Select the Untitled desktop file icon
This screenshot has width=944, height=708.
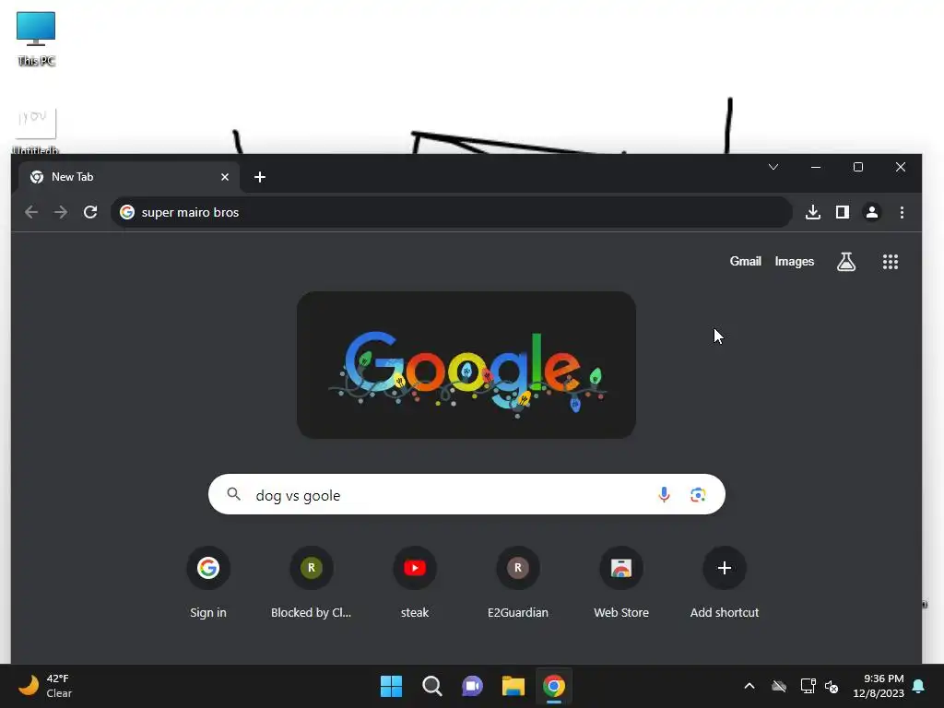36,131
